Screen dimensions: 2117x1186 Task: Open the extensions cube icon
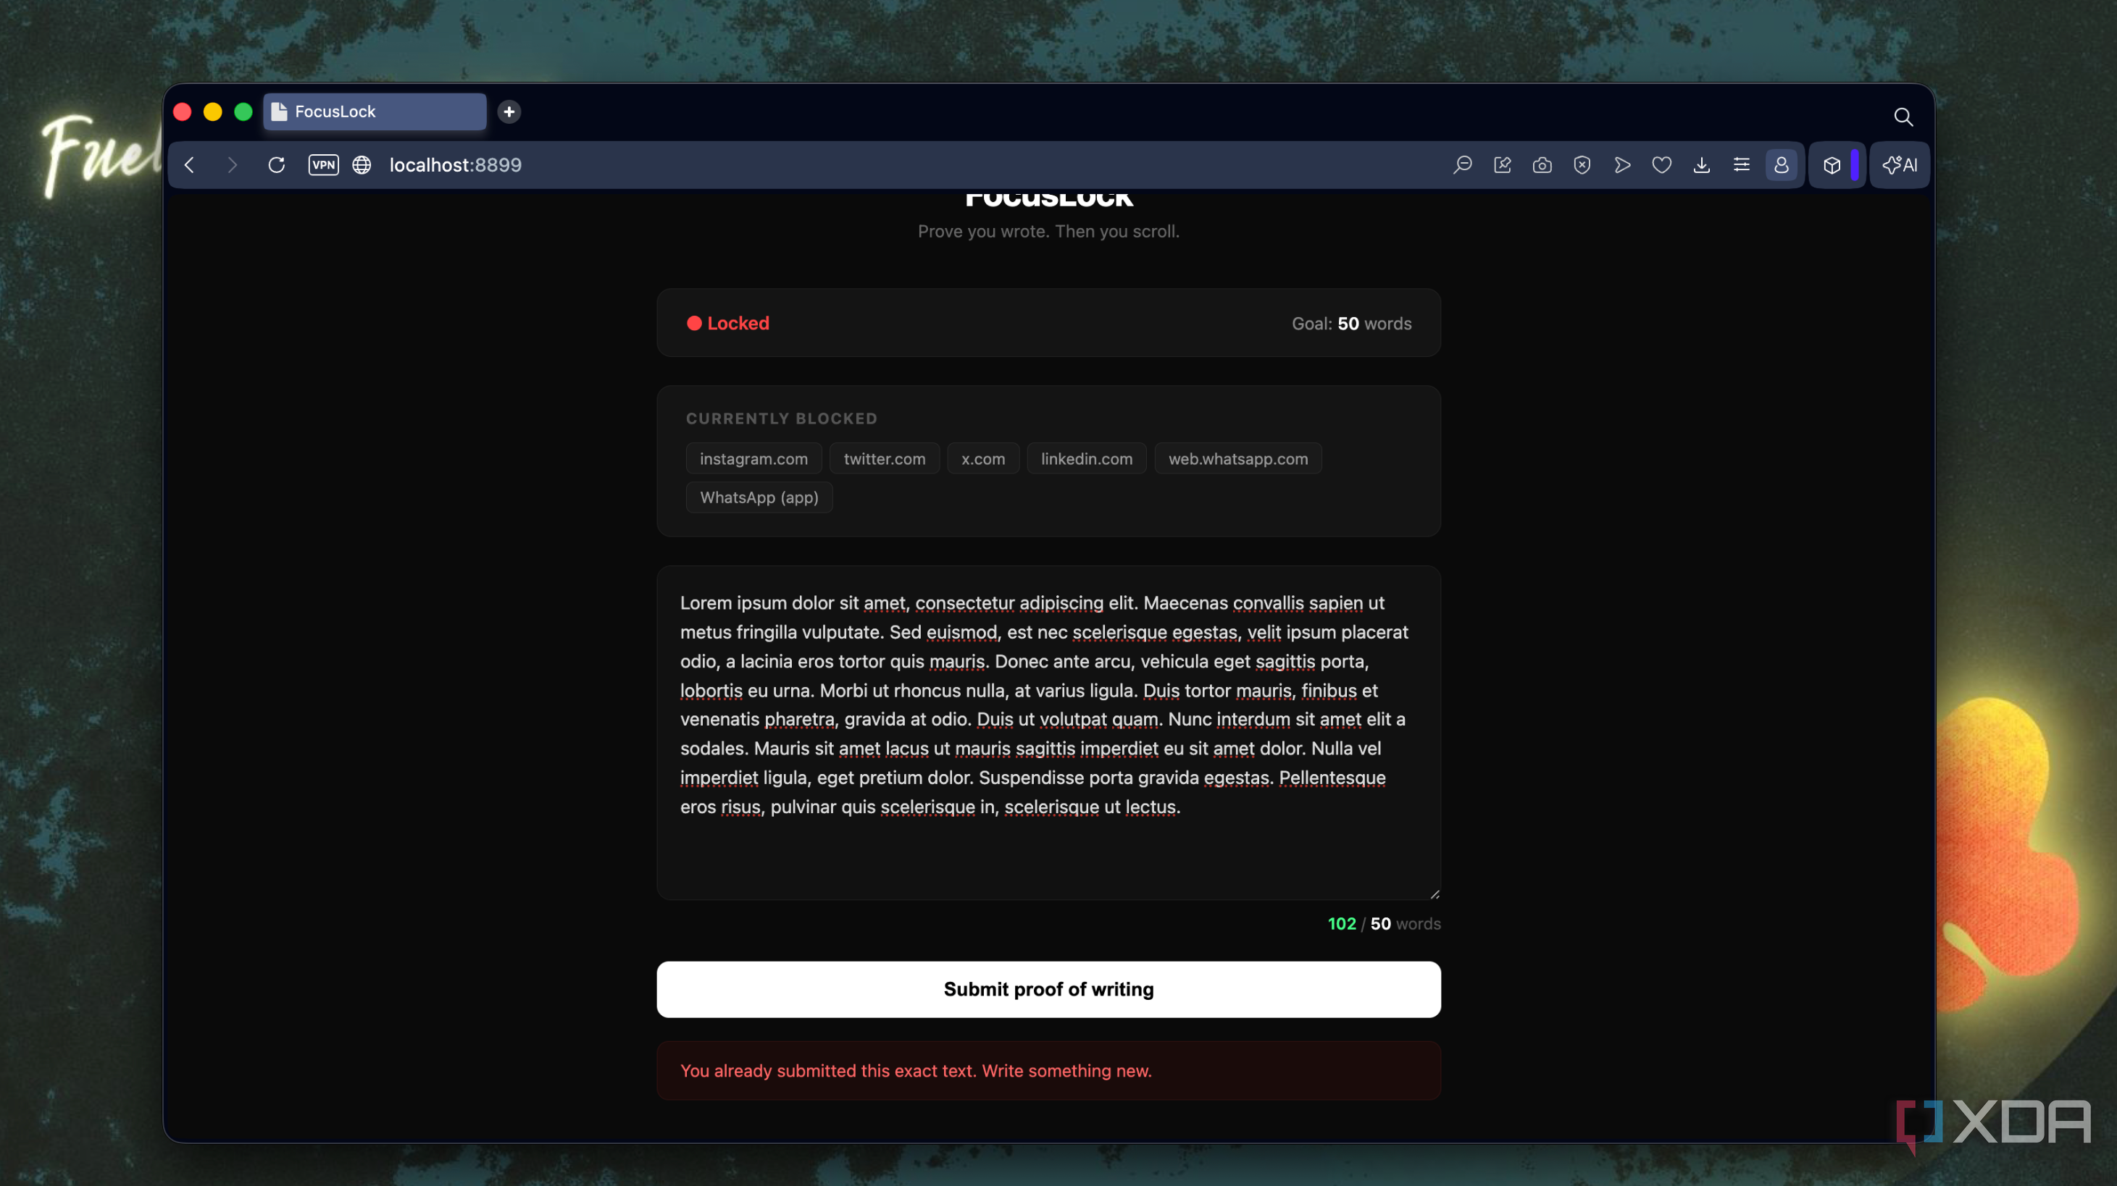click(1832, 165)
